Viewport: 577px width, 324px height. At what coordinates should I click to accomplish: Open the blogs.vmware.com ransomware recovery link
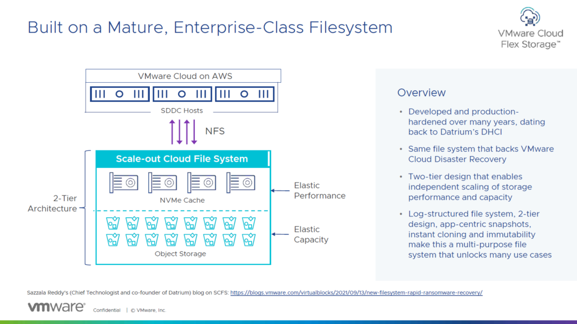pyautogui.click(x=356, y=292)
